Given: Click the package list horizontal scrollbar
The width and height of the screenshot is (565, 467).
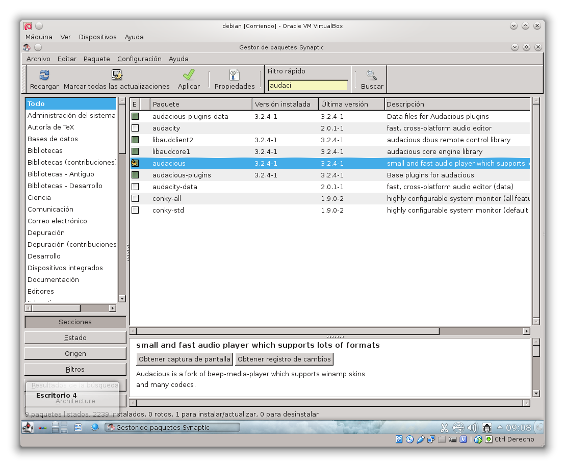Looking at the screenshot, I should pos(288,331).
